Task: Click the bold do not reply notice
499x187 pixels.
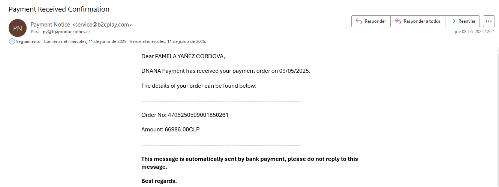Action: click(250, 163)
